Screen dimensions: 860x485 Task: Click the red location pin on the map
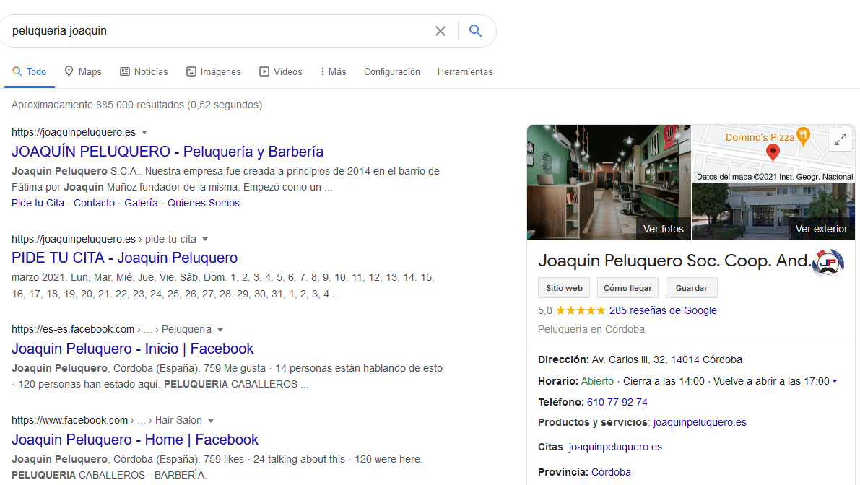(773, 152)
